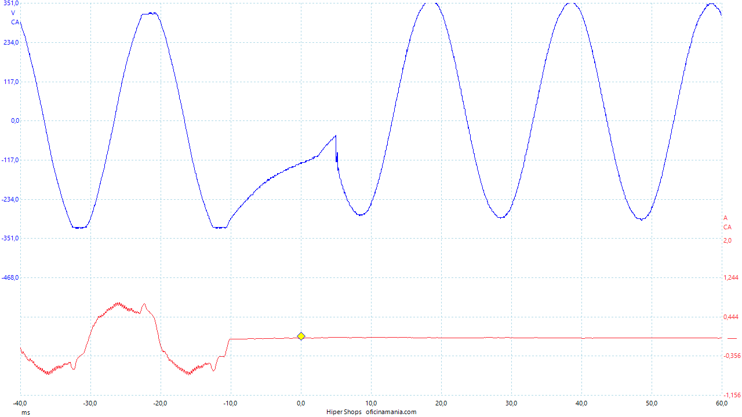Click the 20,0 time axis label
742x417 pixels.
441,403
